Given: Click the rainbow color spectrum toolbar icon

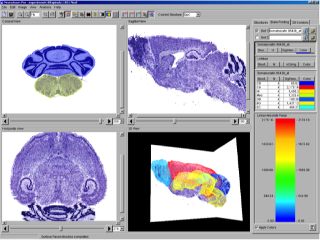Looking at the screenshot, I should [x=108, y=14].
